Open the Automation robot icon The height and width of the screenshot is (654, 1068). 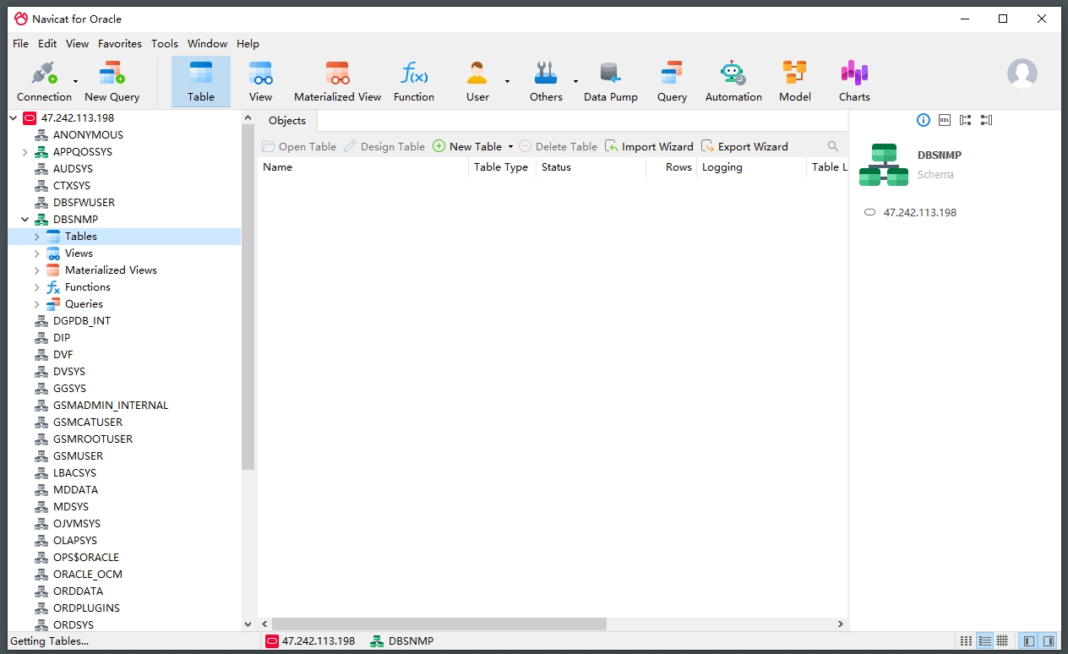(x=733, y=82)
